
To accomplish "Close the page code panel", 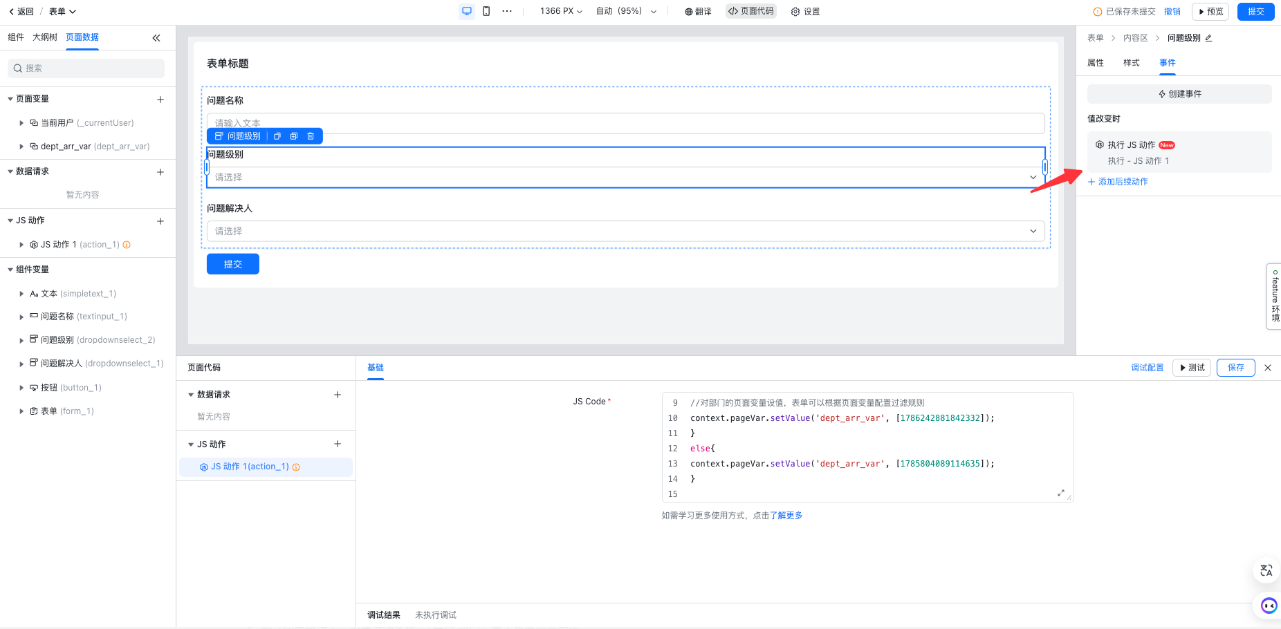I will 1268,368.
